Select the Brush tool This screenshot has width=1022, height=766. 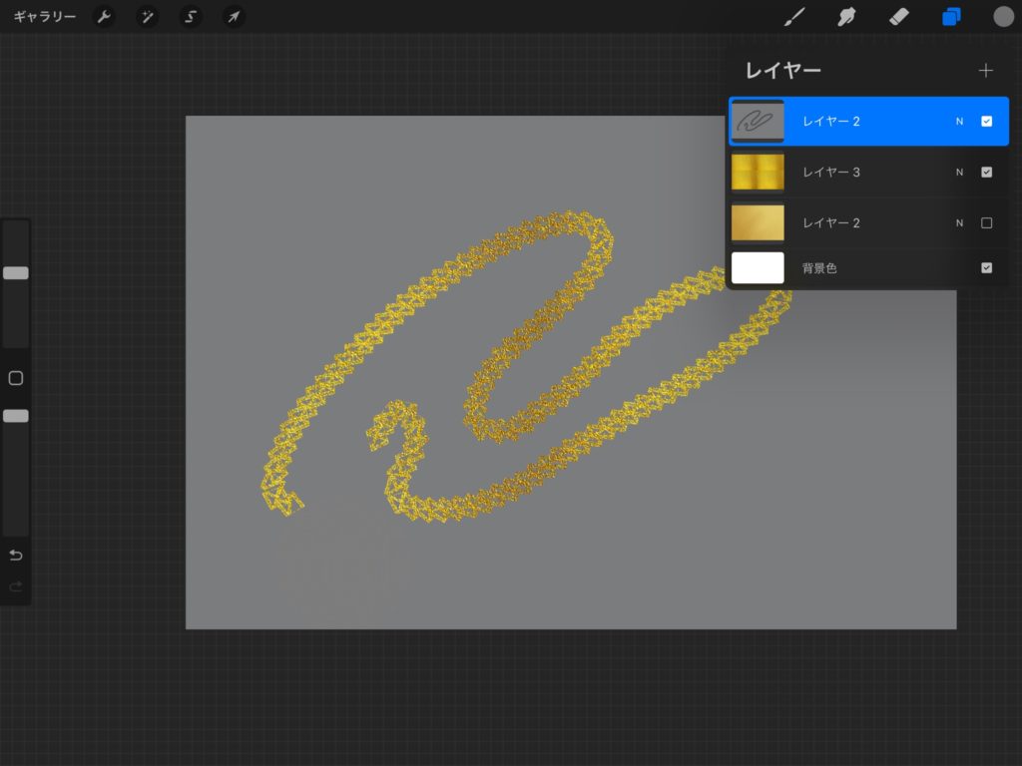[x=794, y=17]
